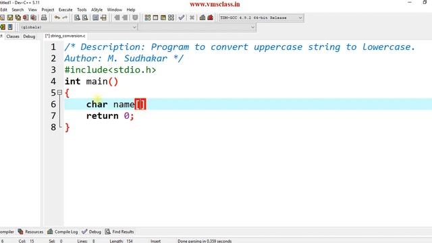This screenshot has height=243, width=432.
Task: Click the Stop execution X icon
Action: (192, 18)
